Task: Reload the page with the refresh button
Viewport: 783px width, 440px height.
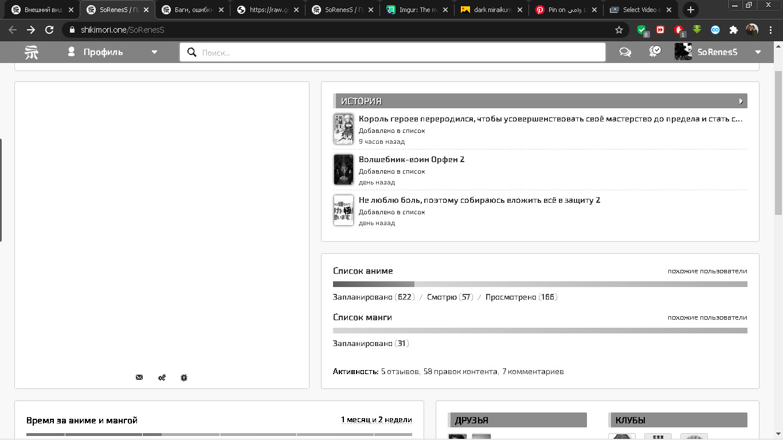Action: (x=49, y=30)
